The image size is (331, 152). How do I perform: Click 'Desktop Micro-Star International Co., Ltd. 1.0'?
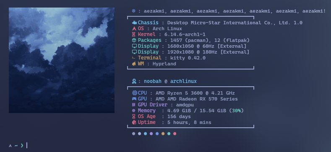point(235,23)
